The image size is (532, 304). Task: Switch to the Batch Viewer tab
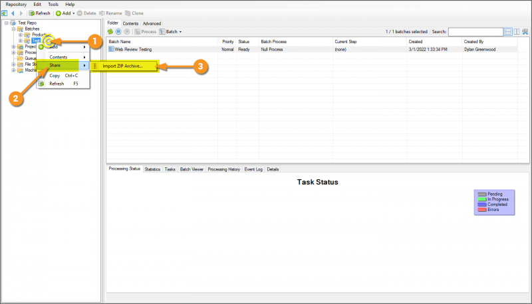(x=192, y=169)
